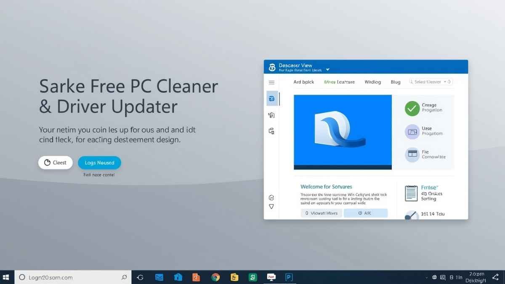Viewport: 505px width, 284px height.
Task: Click the flag icon at the sidebar bottom
Action: point(271,206)
